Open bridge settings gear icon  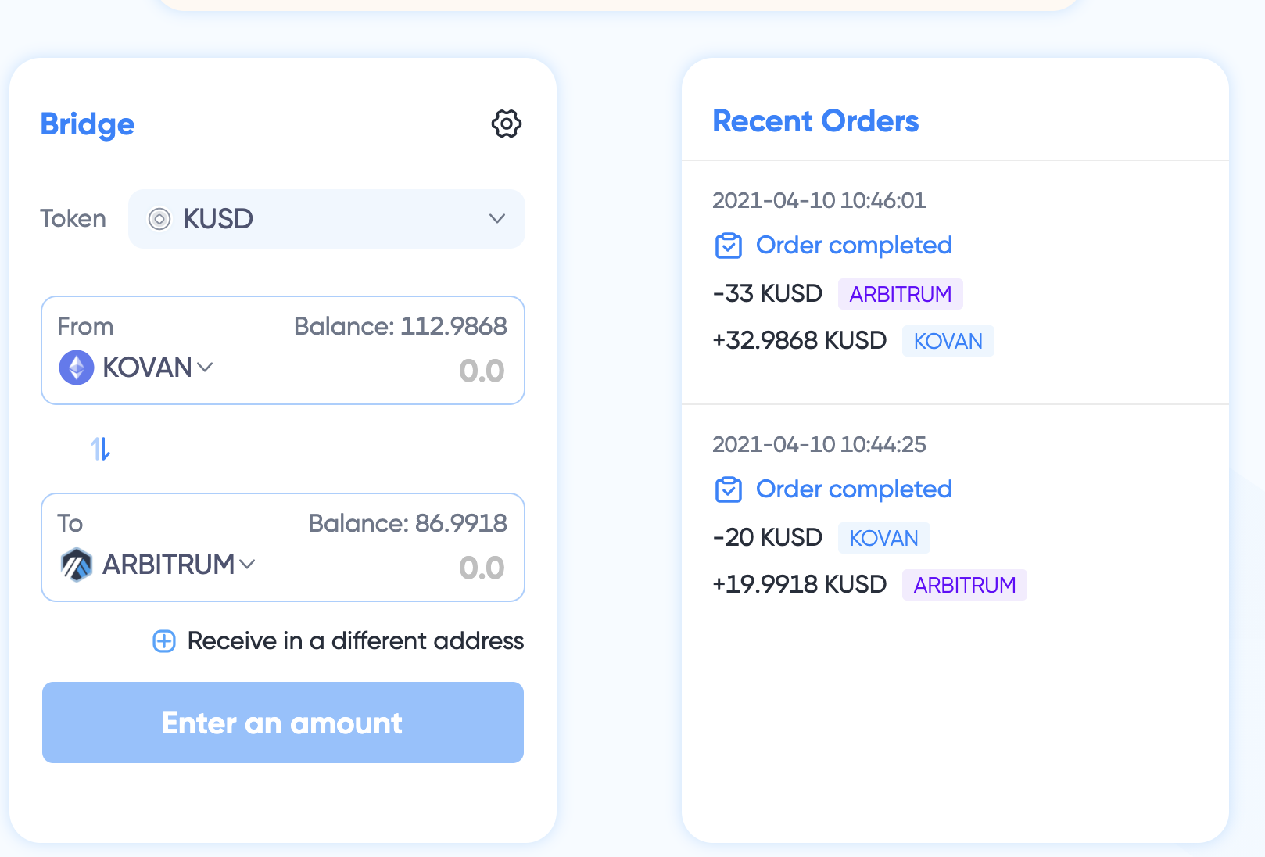point(507,124)
